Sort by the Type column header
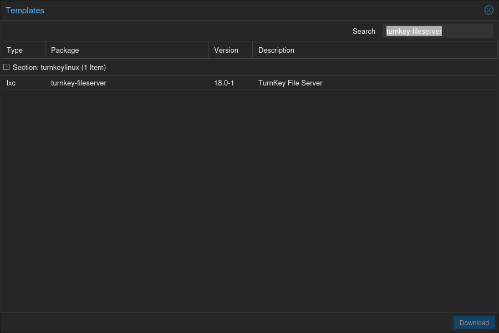The width and height of the screenshot is (499, 333). pyautogui.click(x=23, y=50)
